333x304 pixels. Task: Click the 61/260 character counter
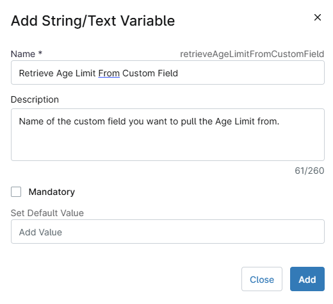pos(309,171)
